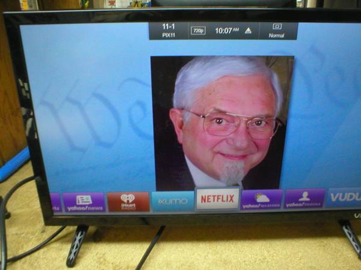Open the Yahoo app with person icon

click(304, 199)
